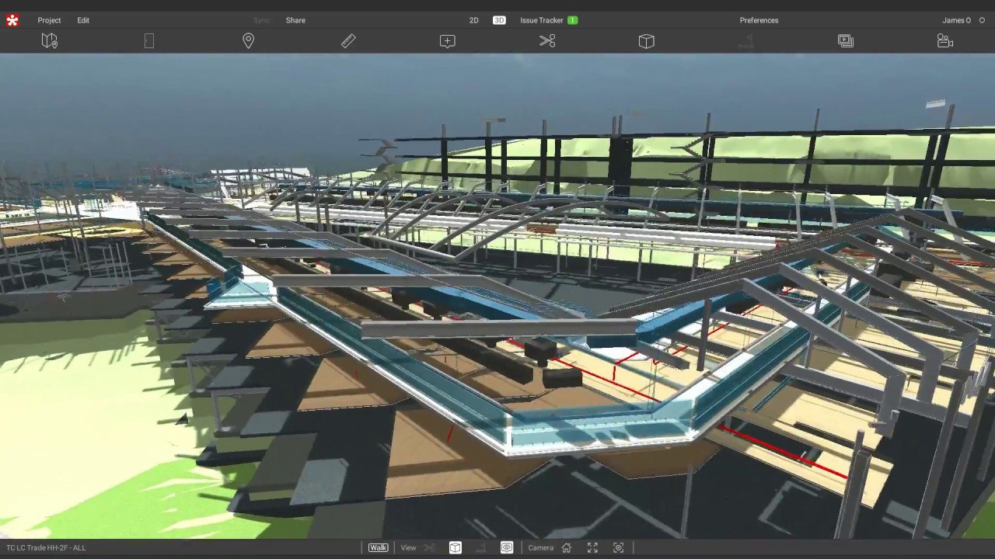
Task: Toggle the eye visibility view option
Action: point(507,547)
